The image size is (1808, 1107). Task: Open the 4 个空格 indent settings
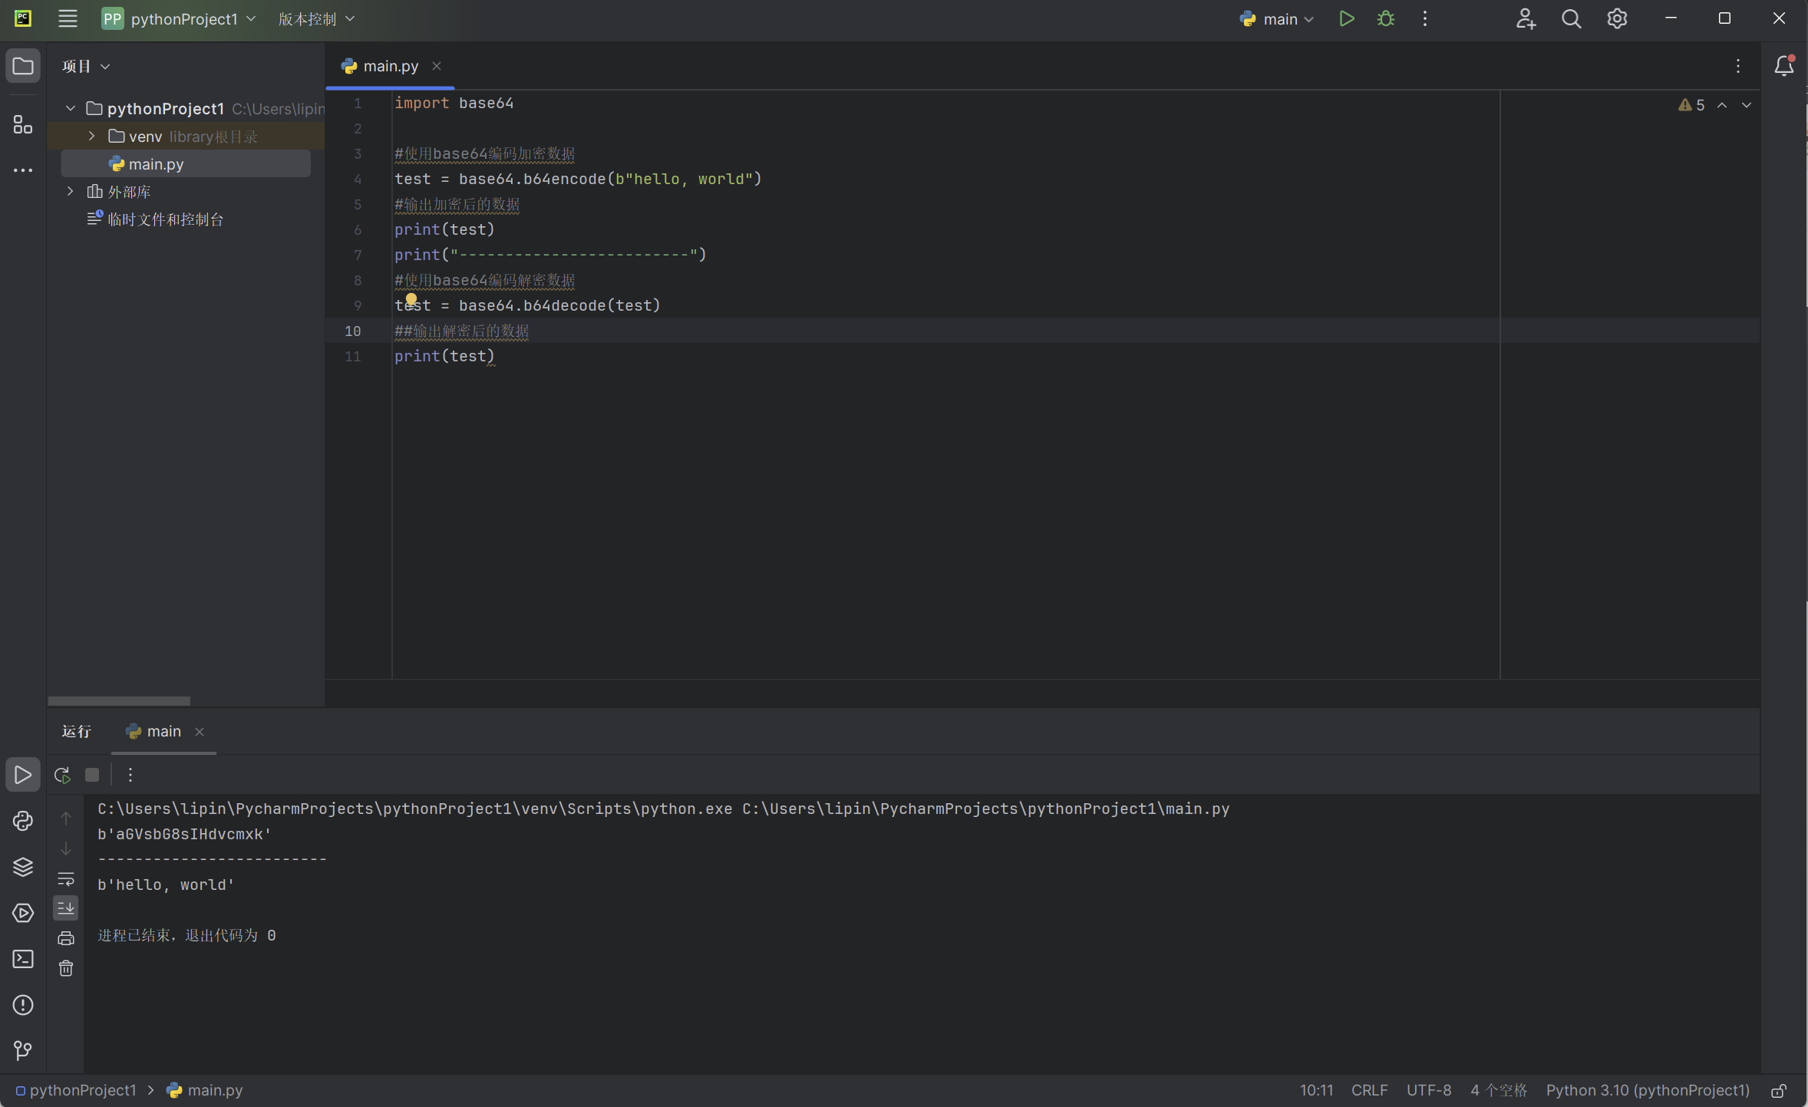[x=1499, y=1090]
